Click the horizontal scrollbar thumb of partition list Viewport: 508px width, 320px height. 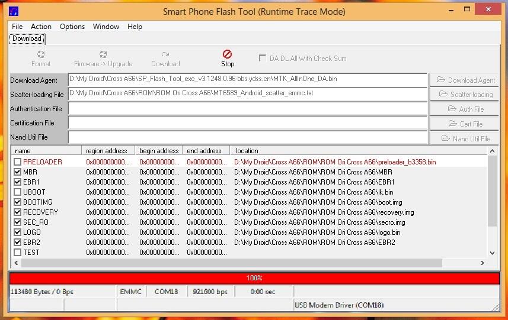pos(232,263)
